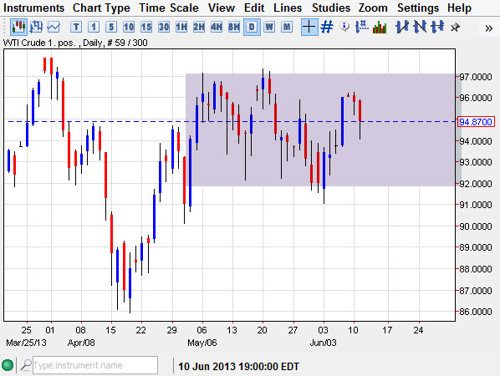The width and height of the screenshot is (500, 376).
Task: Switch to the 8H time scale
Action: (234, 27)
